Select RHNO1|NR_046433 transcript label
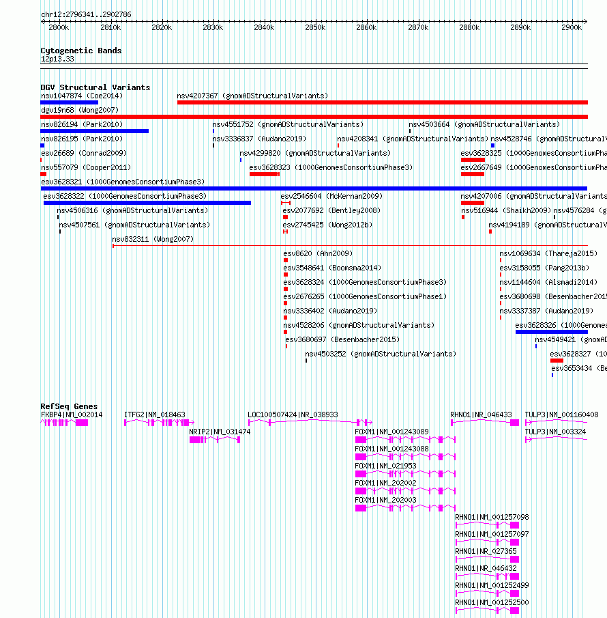 point(481,415)
